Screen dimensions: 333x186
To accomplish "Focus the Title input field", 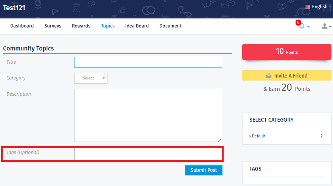I will (148, 63).
